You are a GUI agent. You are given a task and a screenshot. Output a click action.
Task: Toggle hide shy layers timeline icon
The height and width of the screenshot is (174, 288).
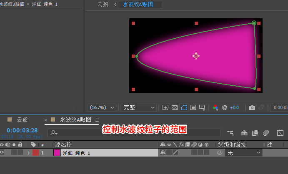pyautogui.click(x=244, y=133)
